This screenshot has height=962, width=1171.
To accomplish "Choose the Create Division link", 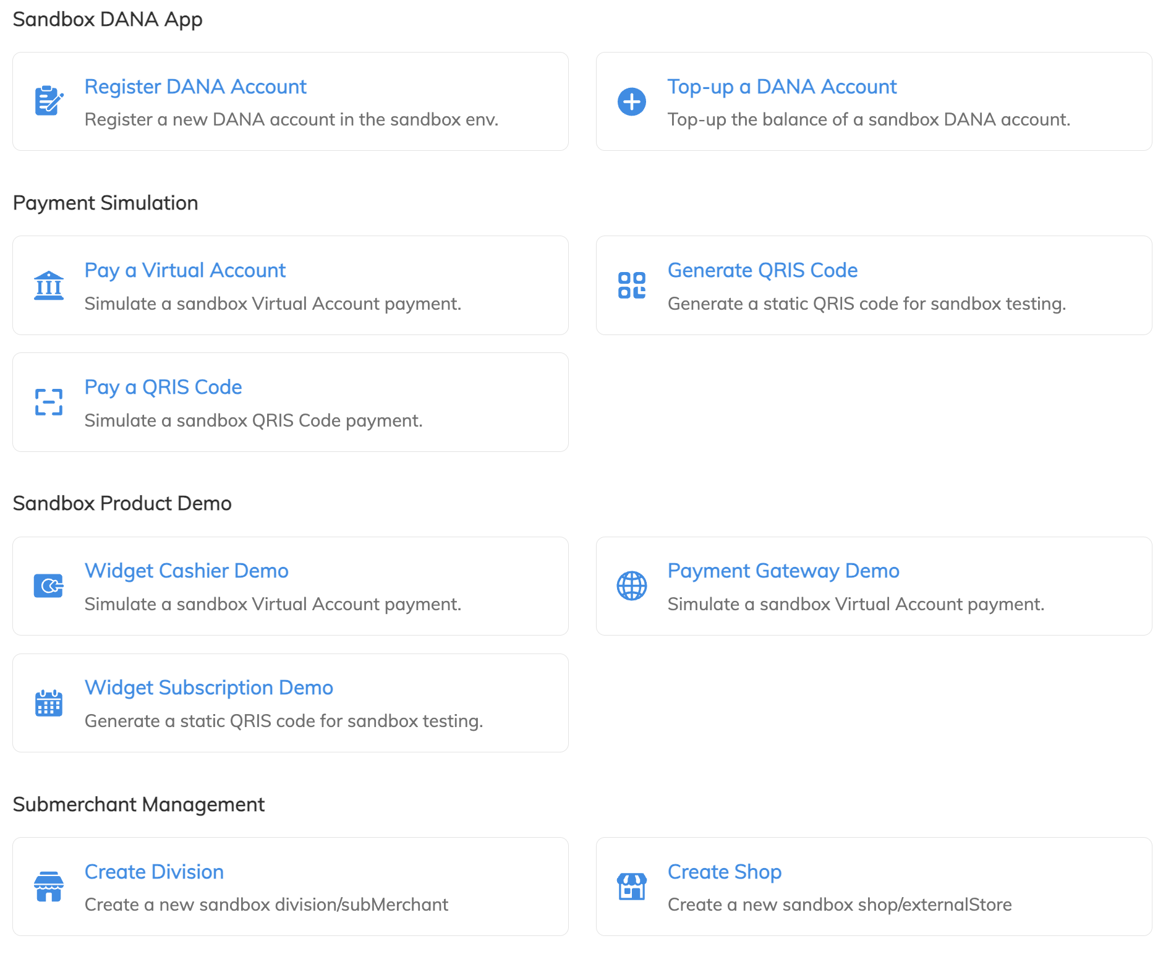I will (x=154, y=872).
